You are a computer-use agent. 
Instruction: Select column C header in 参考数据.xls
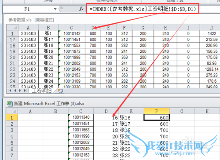click(72, 27)
